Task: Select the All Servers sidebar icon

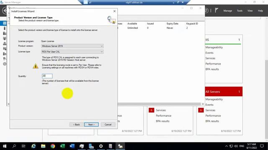Action: click(x=5, y=33)
